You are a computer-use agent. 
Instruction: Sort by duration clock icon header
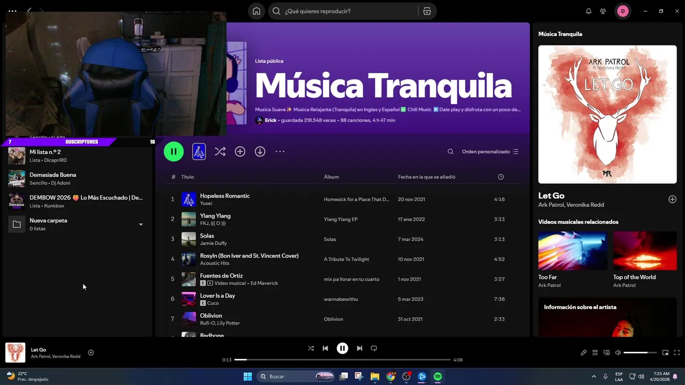[501, 177]
